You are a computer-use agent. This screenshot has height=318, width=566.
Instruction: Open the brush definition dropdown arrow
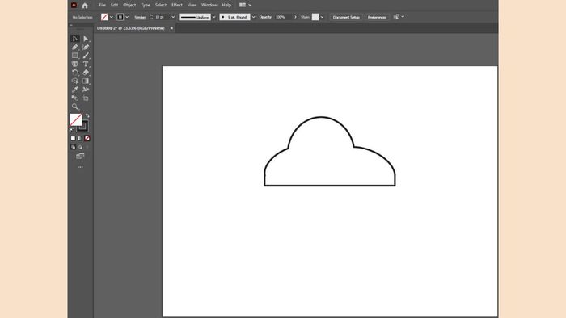click(253, 17)
